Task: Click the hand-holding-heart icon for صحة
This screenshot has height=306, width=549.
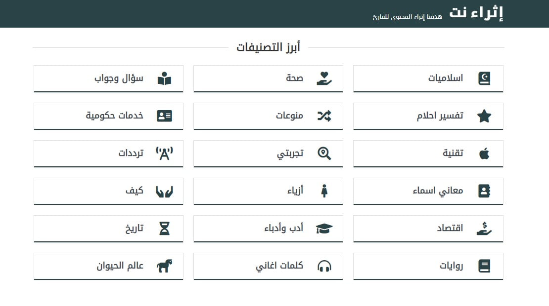Action: pos(324,78)
